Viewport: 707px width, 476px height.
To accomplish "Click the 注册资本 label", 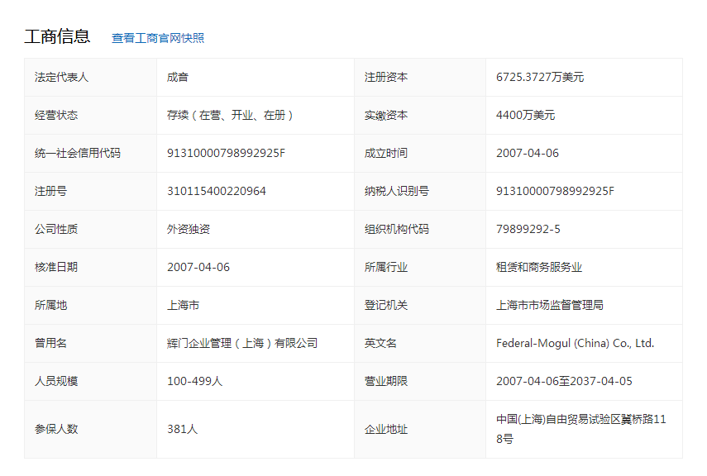I will click(386, 77).
